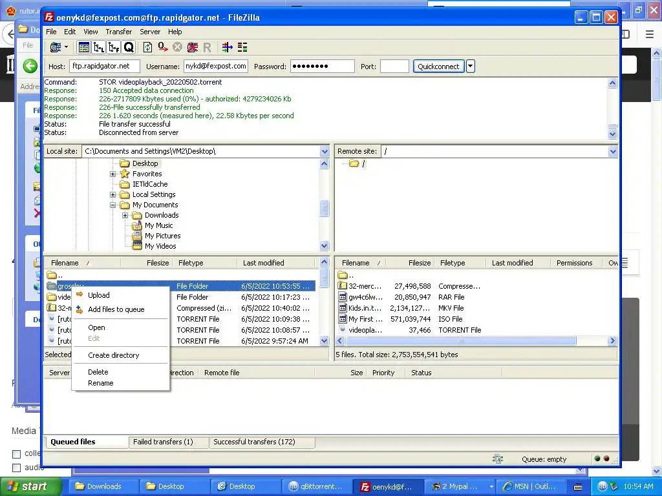Image resolution: width=662 pixels, height=496 pixels.
Task: Click the Reconnect R icon
Action: pyautogui.click(x=207, y=47)
